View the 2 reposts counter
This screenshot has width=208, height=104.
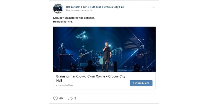75,98
